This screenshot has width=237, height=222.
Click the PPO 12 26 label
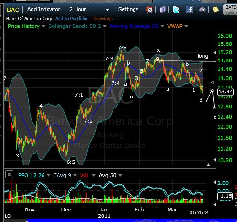(x=32, y=175)
